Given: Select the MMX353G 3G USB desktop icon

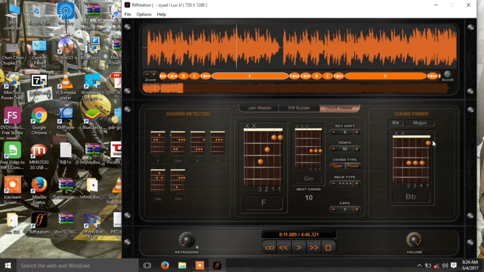Looking at the screenshot, I should point(39,156).
